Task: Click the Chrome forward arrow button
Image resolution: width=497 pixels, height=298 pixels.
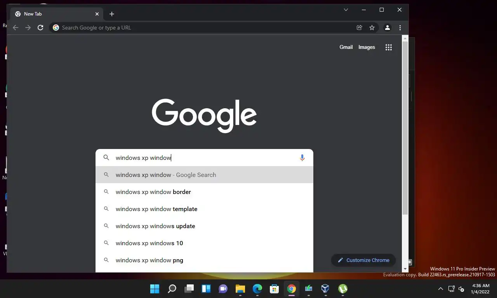Action: [28, 28]
